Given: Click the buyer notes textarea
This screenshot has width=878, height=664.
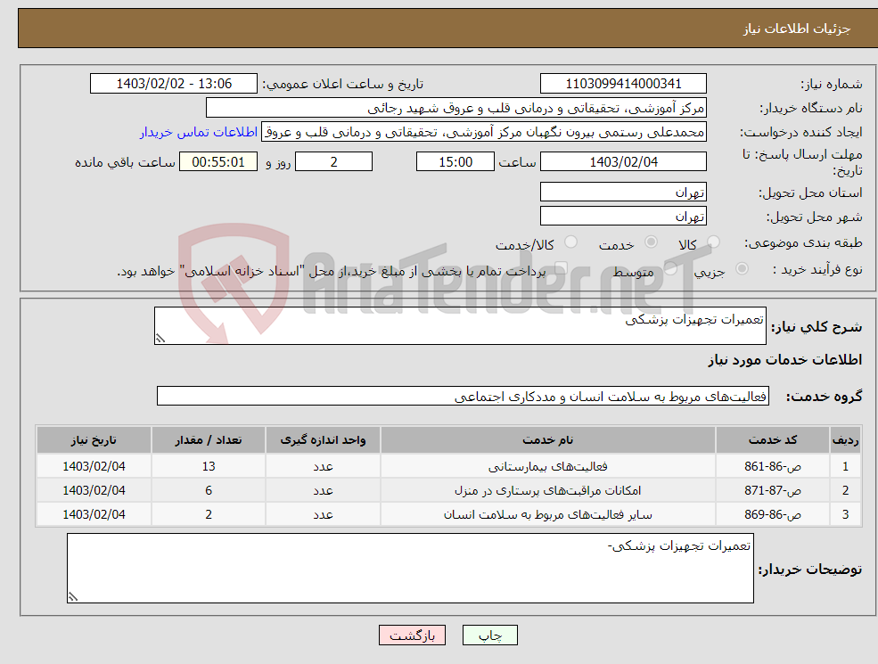Looking at the screenshot, I should click(410, 569).
